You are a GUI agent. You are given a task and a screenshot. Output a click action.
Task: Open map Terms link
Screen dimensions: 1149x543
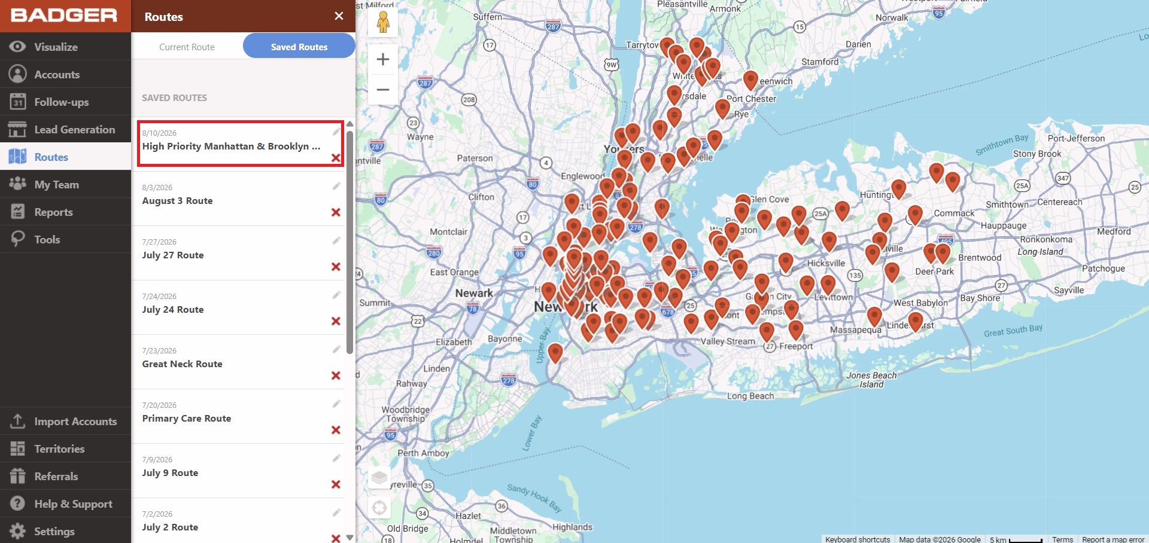click(1062, 539)
